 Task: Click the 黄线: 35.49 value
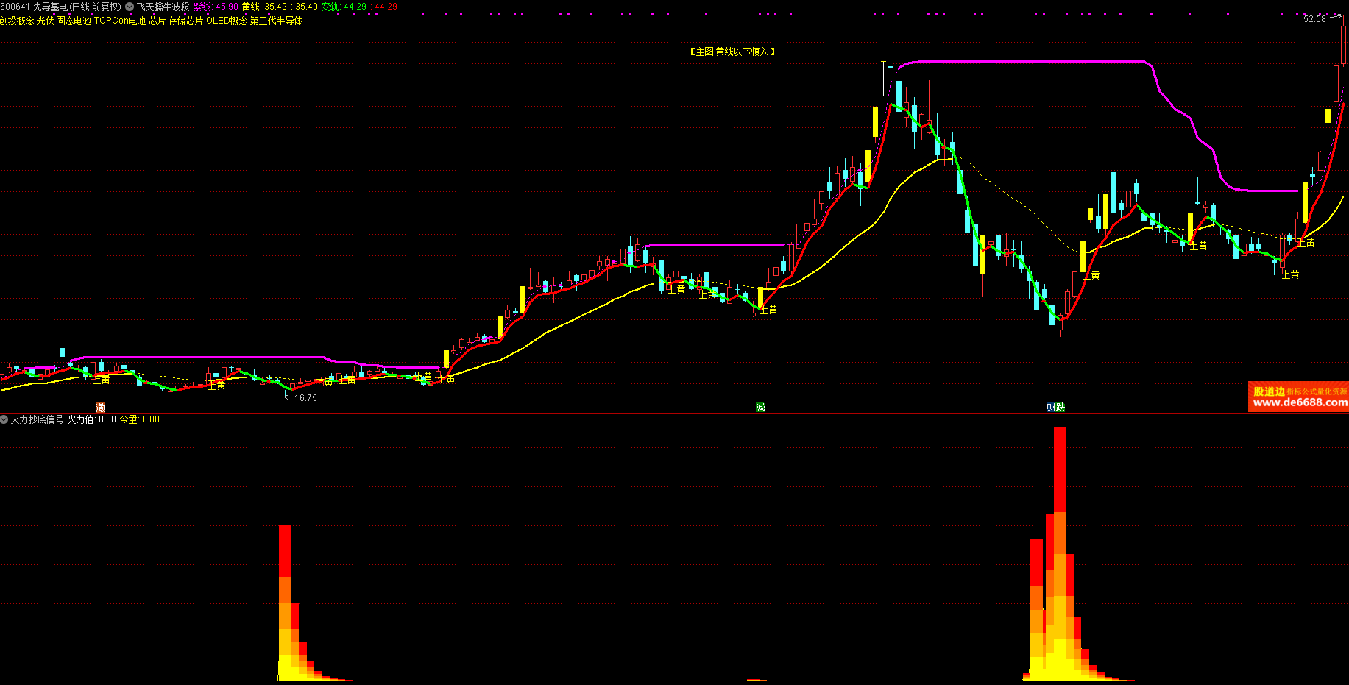click(x=264, y=7)
